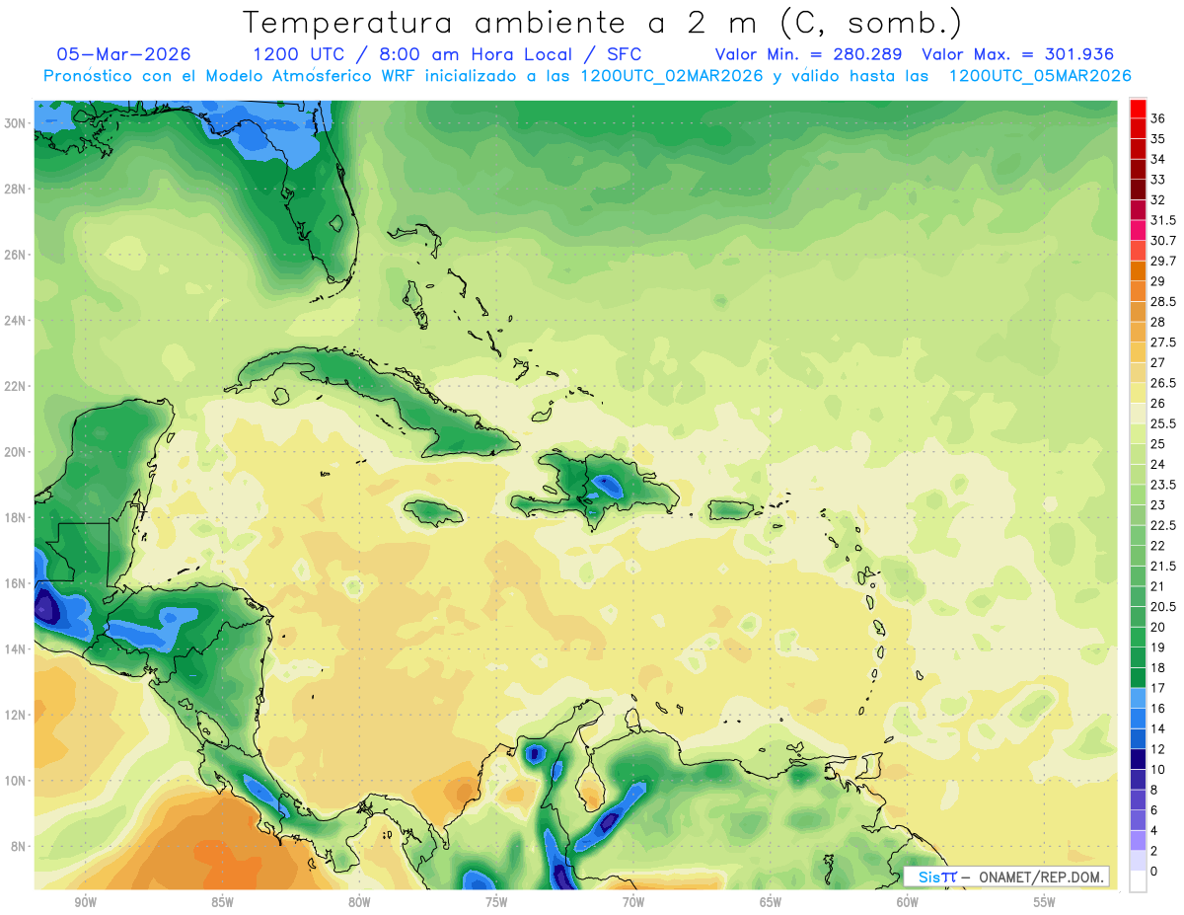Click the orange swatch between 29 and 29.7
Screen dimensions: 1184x915
tap(1138, 270)
